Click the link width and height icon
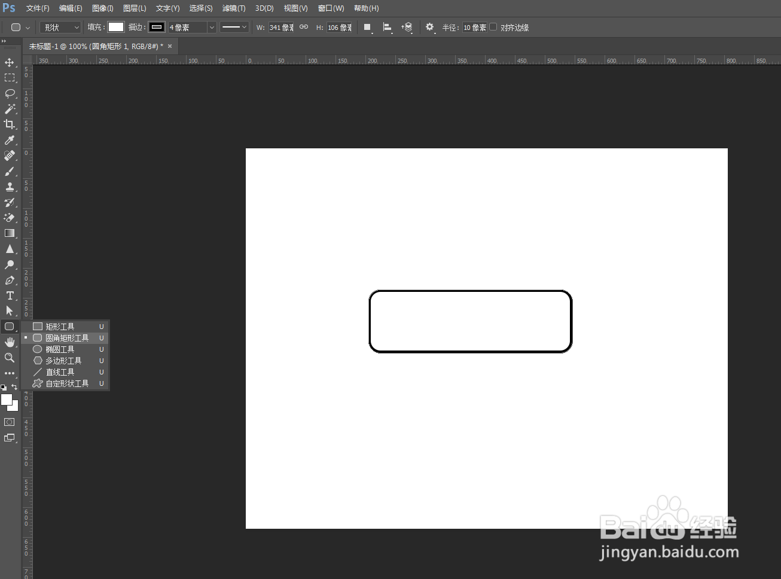Viewport: 781px width, 579px height. click(x=304, y=27)
